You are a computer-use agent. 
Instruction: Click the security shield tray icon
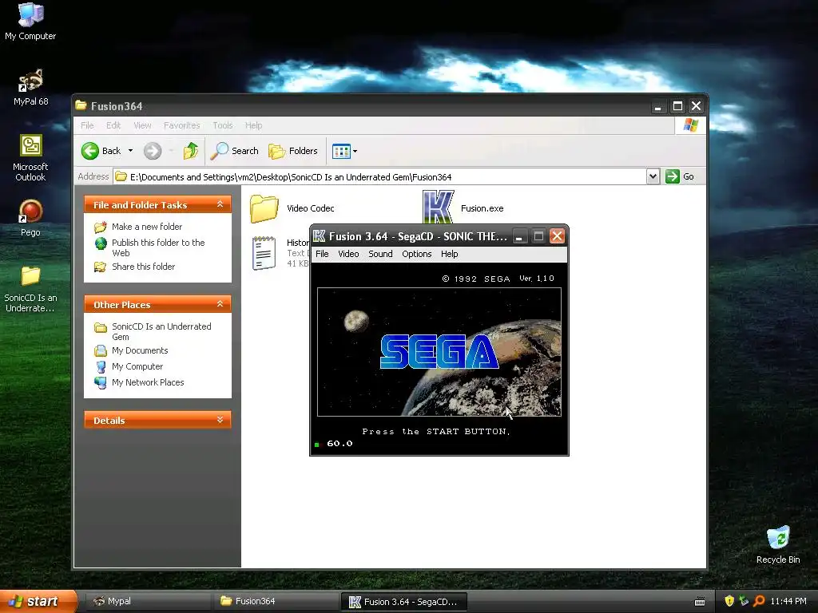click(729, 601)
